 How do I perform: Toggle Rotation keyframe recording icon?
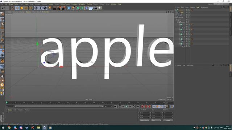pos(161,107)
